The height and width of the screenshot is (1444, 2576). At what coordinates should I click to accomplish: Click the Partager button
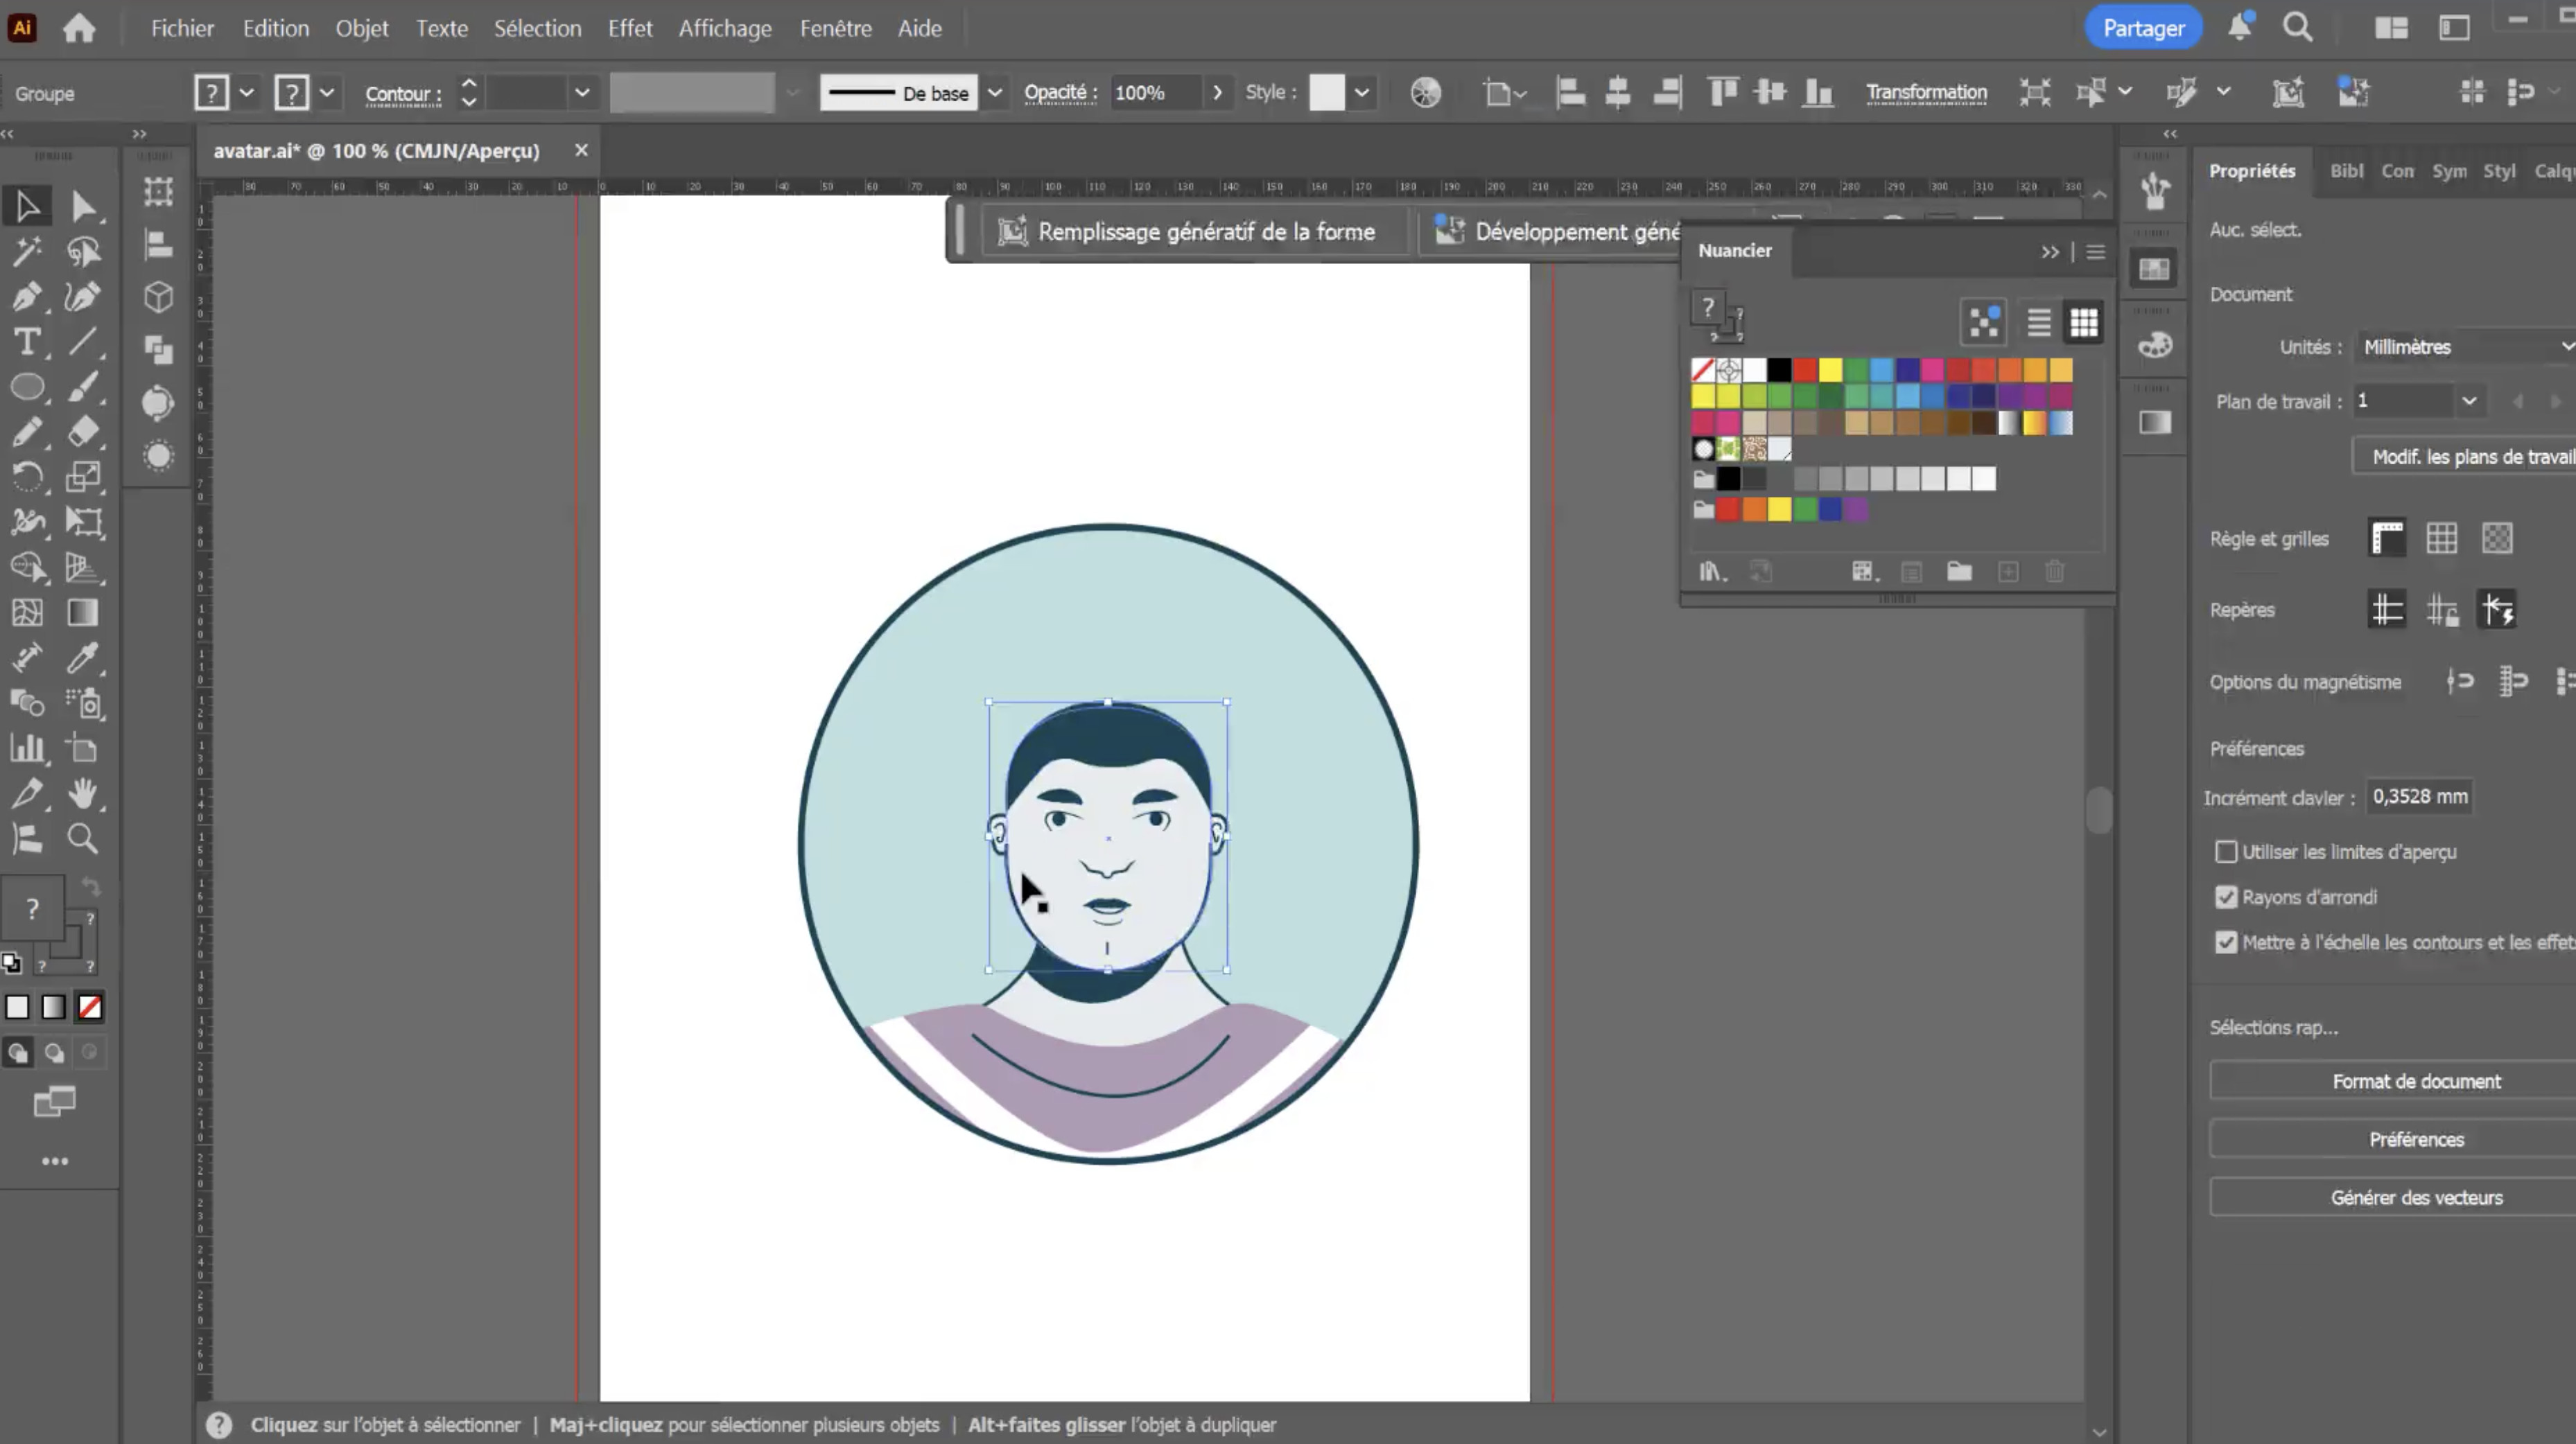point(2142,28)
